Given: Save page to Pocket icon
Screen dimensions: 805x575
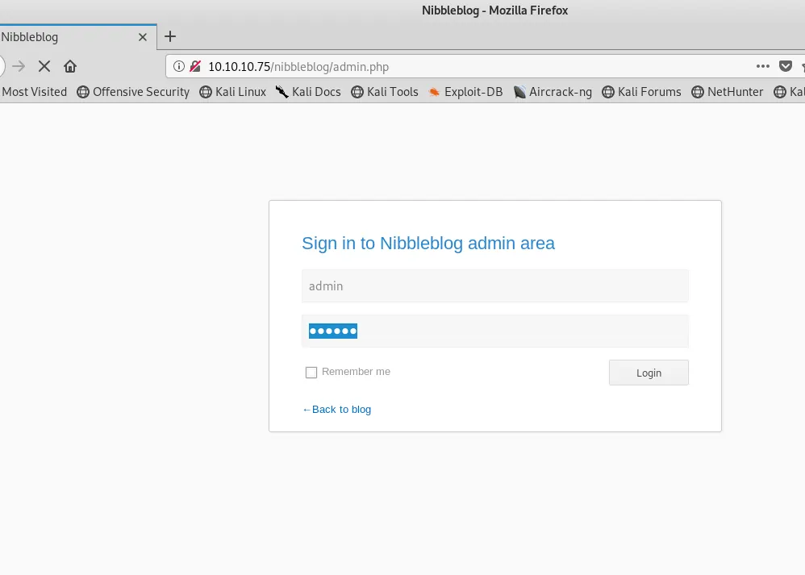Looking at the screenshot, I should [x=786, y=66].
